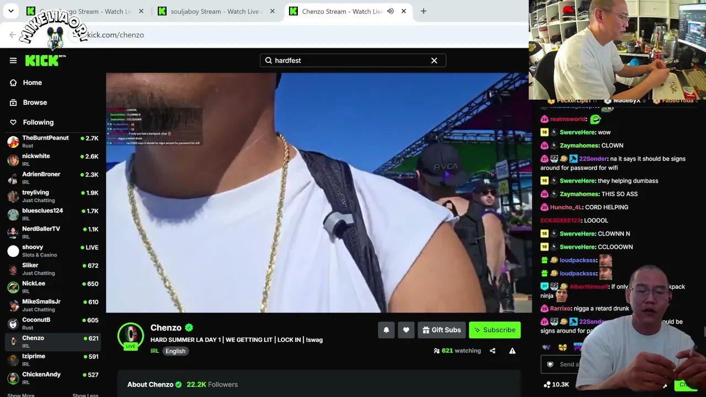The image size is (706, 397).
Task: Click Huncho_4L username in chat
Action: pos(566,207)
